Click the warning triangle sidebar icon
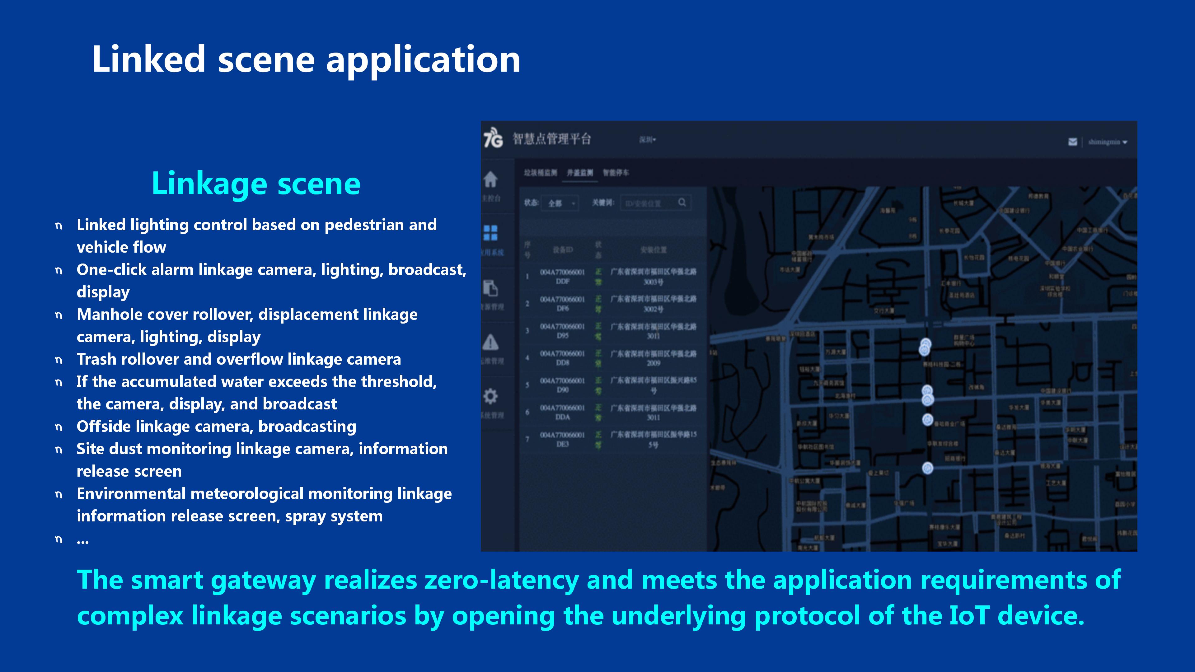 point(490,343)
